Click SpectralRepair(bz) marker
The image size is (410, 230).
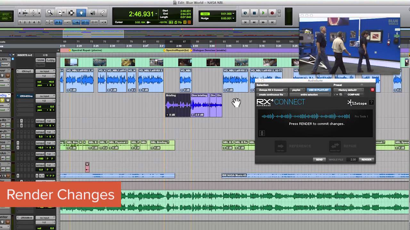177,50
